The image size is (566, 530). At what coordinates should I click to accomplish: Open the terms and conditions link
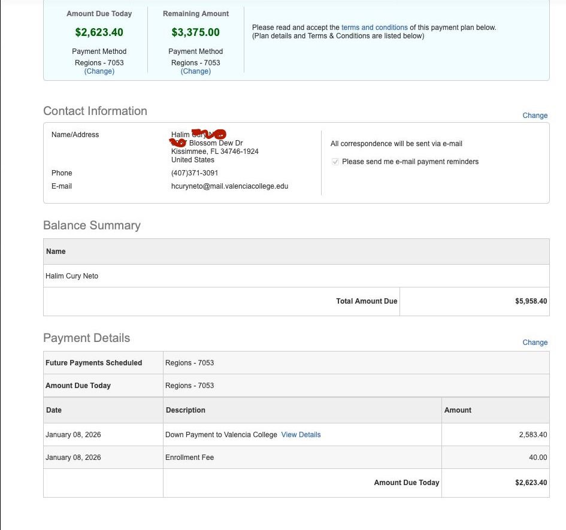click(x=374, y=28)
